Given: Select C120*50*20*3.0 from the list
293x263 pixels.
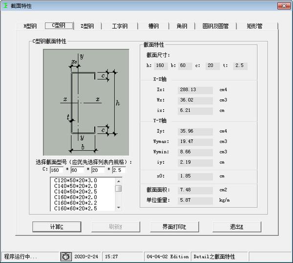Looking at the screenshot, I should (x=75, y=180).
